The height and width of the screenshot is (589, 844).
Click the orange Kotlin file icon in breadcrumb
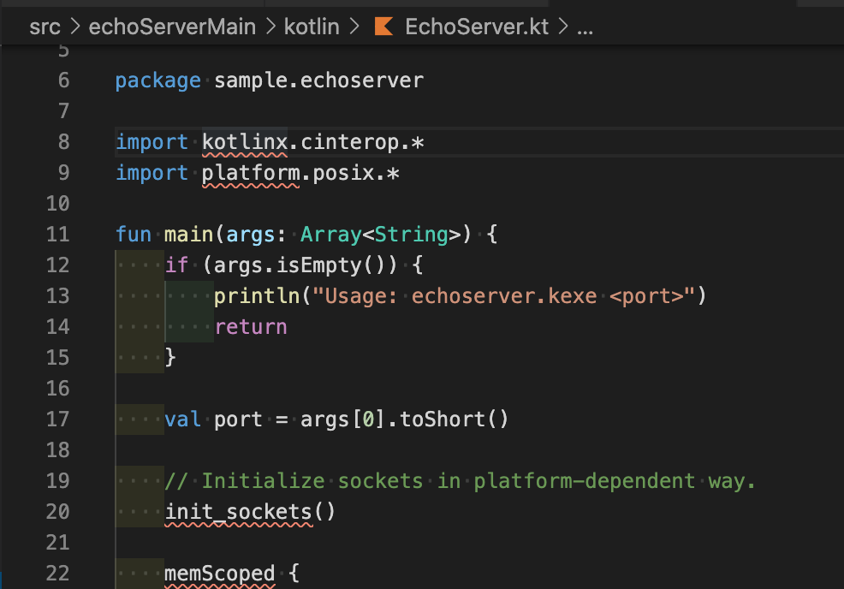tap(383, 27)
